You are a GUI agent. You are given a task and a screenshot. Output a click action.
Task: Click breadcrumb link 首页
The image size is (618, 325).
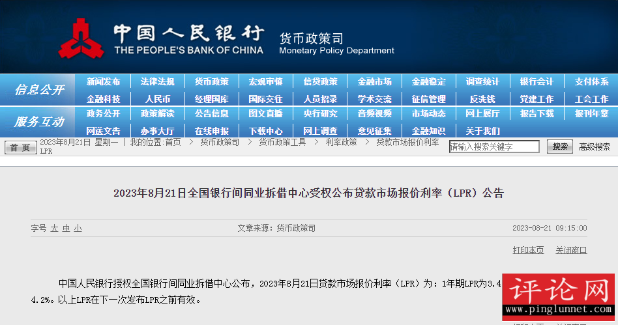[x=173, y=142]
